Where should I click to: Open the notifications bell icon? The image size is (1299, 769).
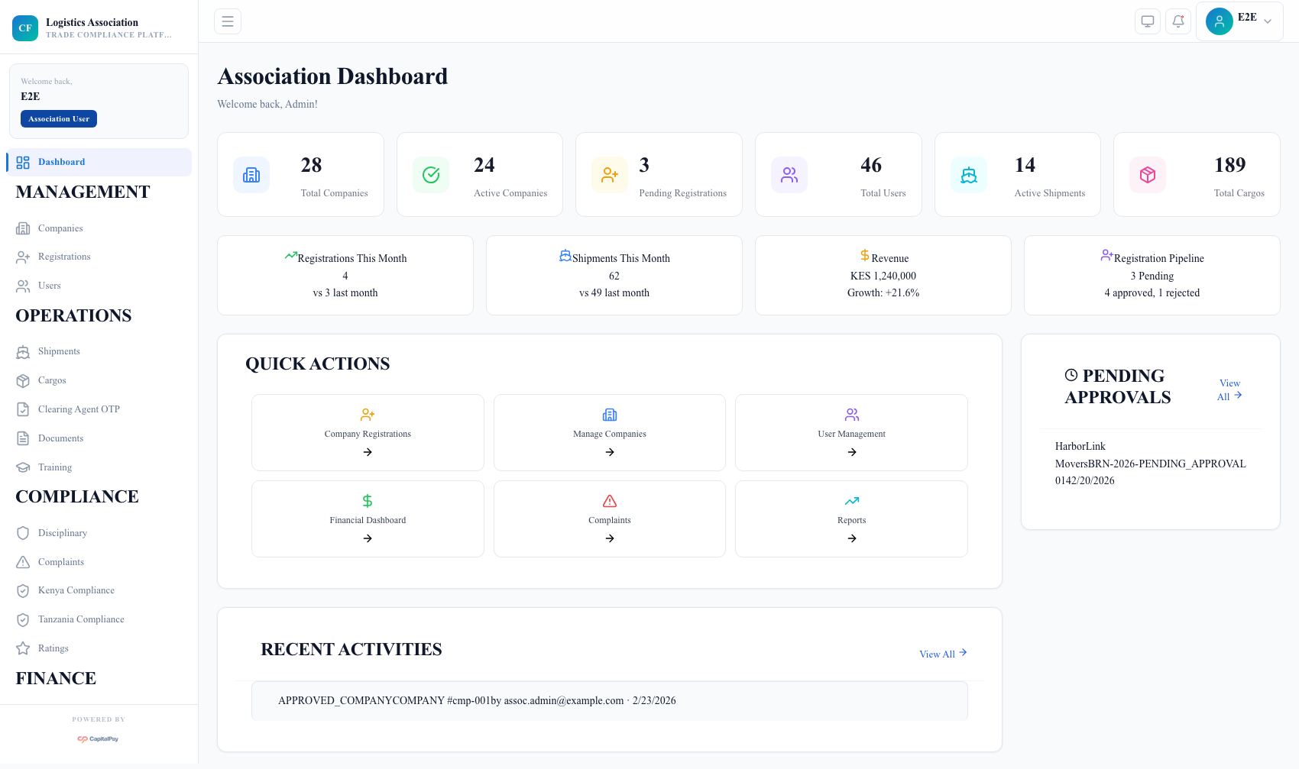1178,21
